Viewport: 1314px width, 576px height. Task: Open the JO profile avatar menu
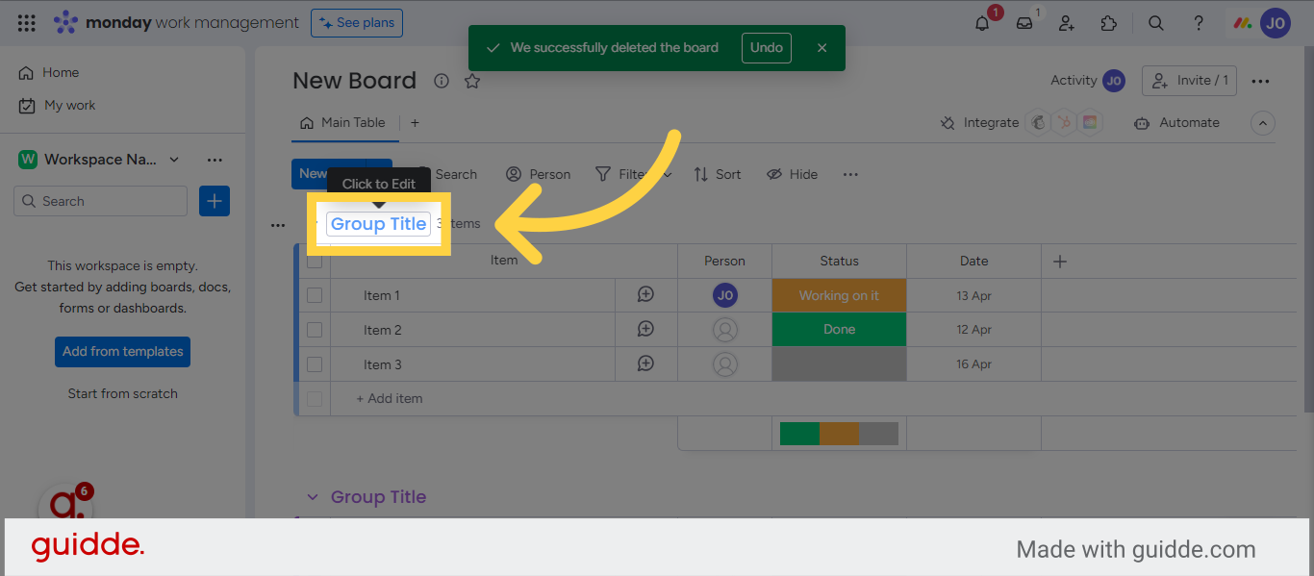coord(1276,23)
